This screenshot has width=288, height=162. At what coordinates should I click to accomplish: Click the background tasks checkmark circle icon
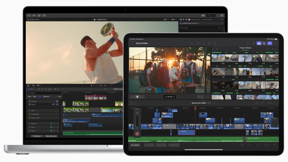(39, 16)
